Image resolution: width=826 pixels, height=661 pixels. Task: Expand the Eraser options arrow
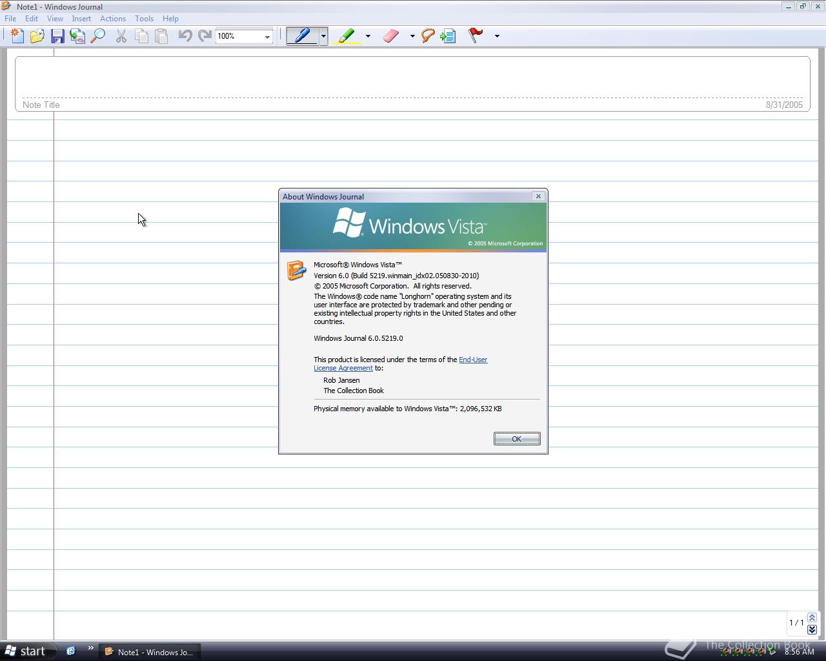(412, 36)
